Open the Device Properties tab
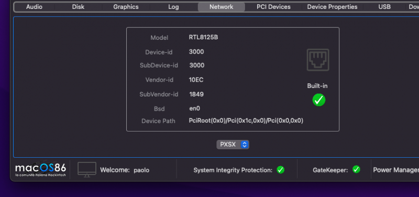 coord(332,7)
